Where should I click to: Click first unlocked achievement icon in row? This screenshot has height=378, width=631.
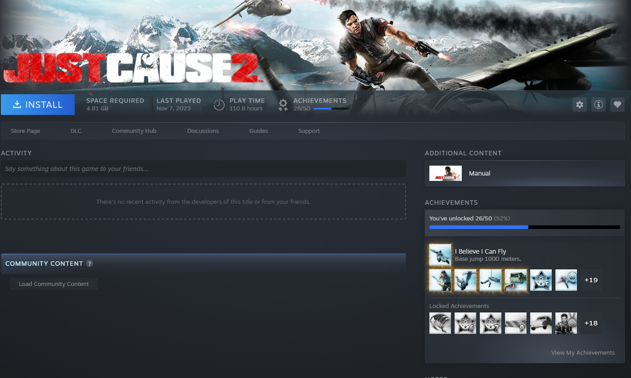pyautogui.click(x=440, y=280)
